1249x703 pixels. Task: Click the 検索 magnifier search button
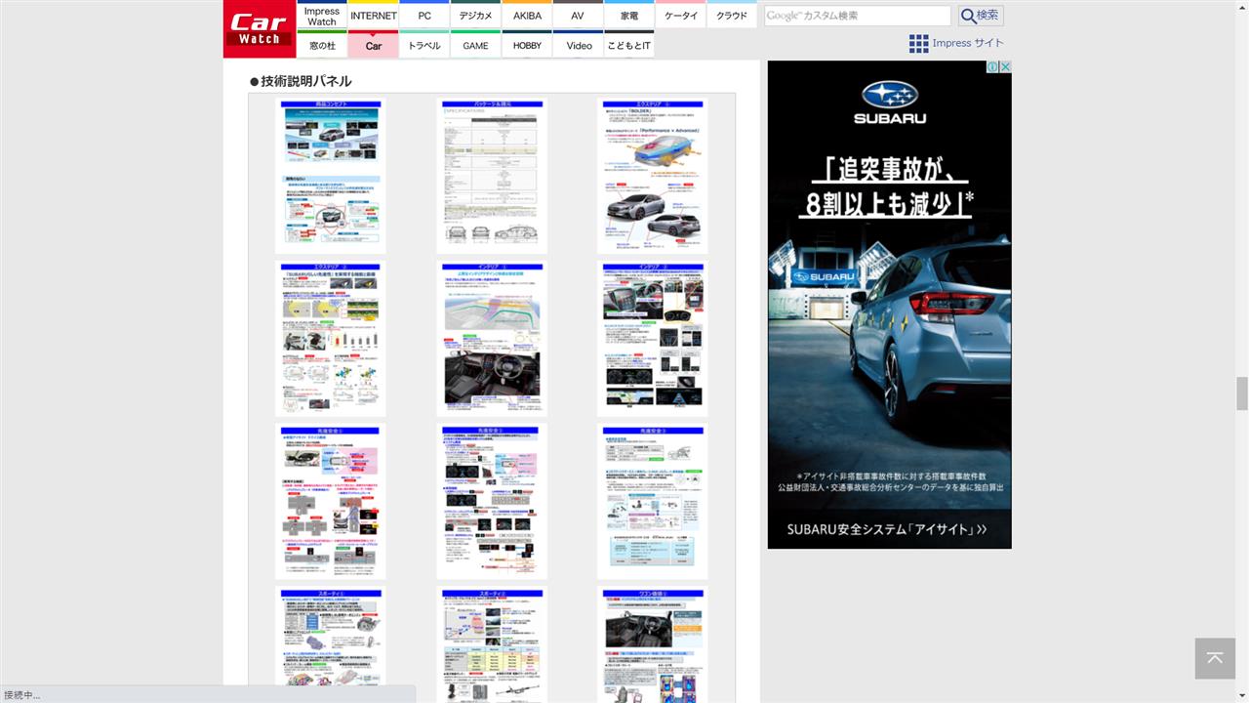pos(981,16)
